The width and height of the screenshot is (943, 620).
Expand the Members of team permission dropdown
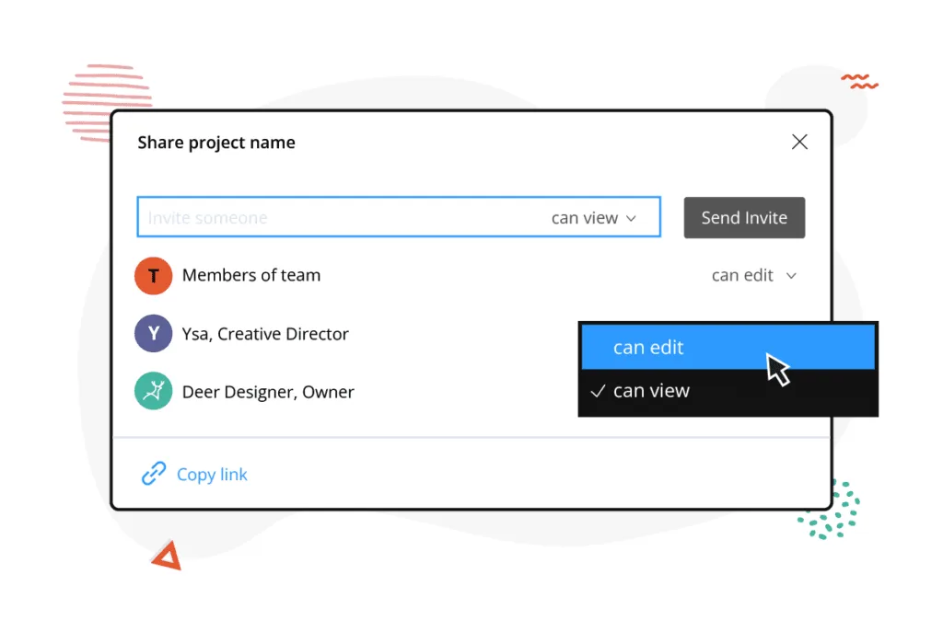coord(752,275)
